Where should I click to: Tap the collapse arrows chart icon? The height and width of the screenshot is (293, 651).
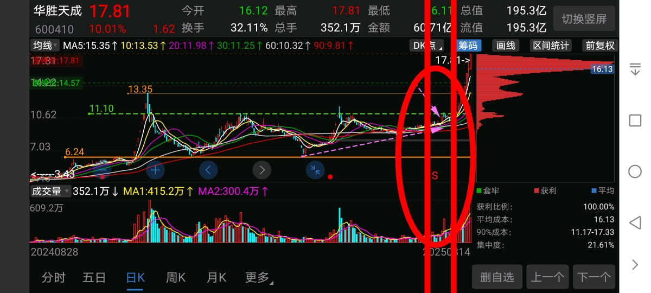[315, 170]
